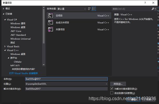
Task: Enable 添加到源代码管理 checkbox
Action: [x=112, y=93]
